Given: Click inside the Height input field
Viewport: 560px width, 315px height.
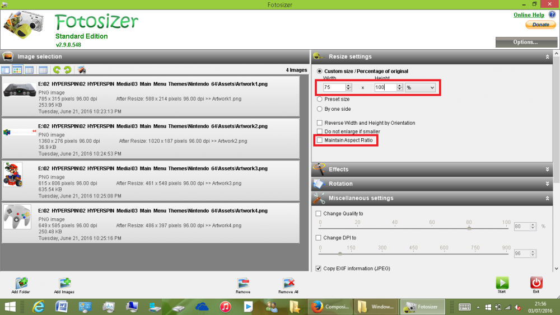Looking at the screenshot, I should (x=385, y=87).
